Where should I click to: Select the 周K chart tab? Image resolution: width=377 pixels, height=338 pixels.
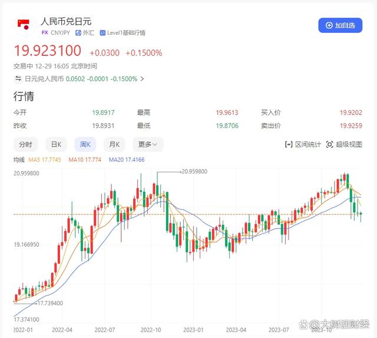[x=85, y=144]
